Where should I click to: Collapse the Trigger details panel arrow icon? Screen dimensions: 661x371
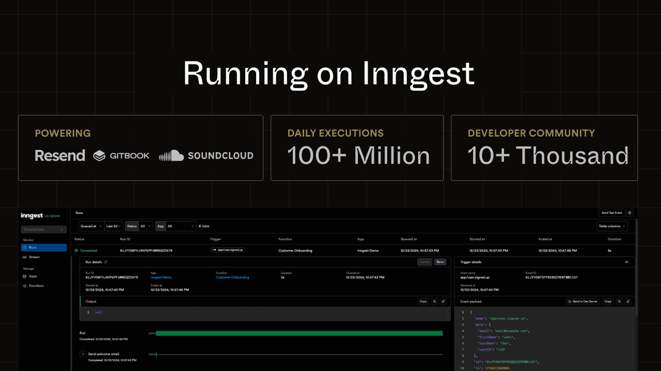pos(626,262)
